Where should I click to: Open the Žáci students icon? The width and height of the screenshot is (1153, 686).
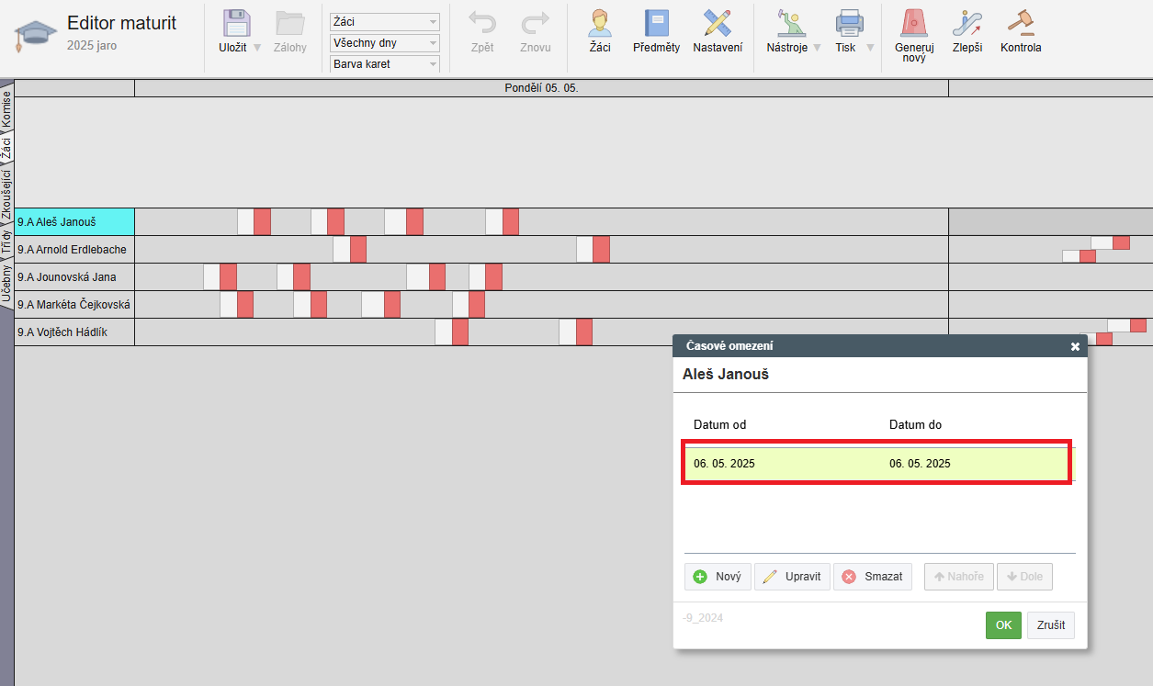coord(600,24)
